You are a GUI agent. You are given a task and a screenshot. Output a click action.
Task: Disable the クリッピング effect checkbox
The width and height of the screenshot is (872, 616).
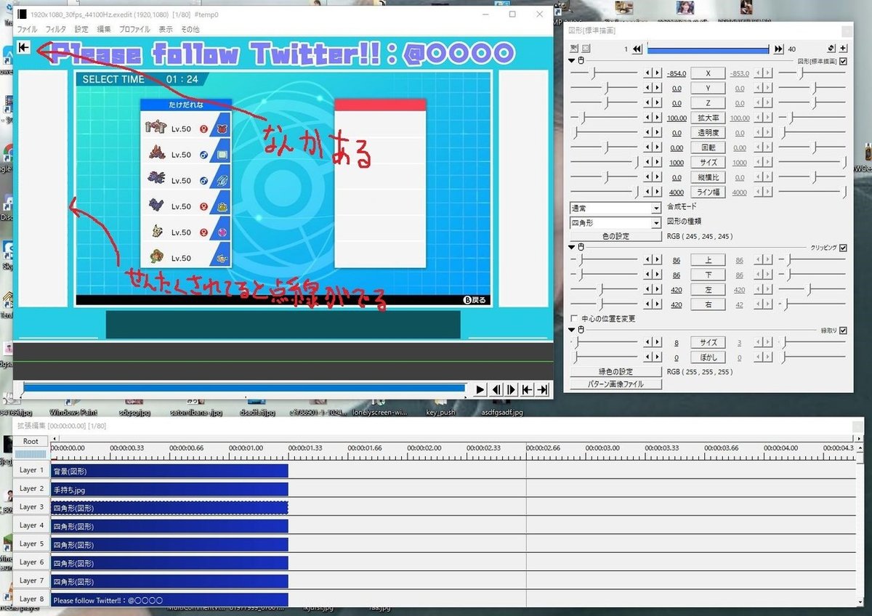pos(843,248)
